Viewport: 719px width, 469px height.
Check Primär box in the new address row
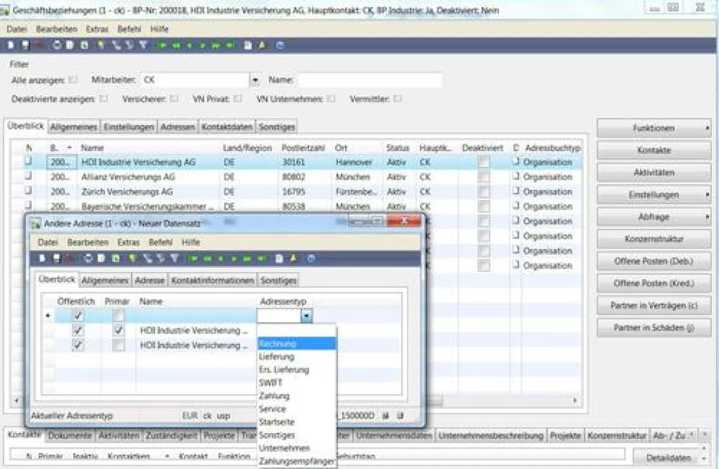(119, 316)
